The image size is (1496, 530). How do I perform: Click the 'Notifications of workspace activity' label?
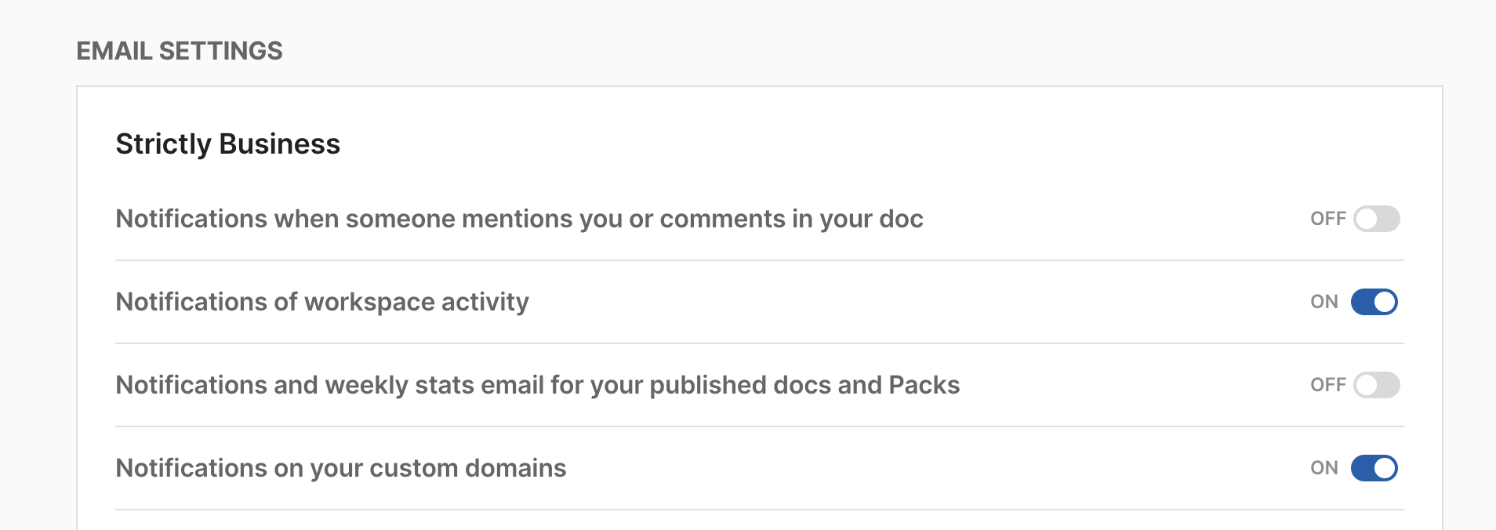321,302
